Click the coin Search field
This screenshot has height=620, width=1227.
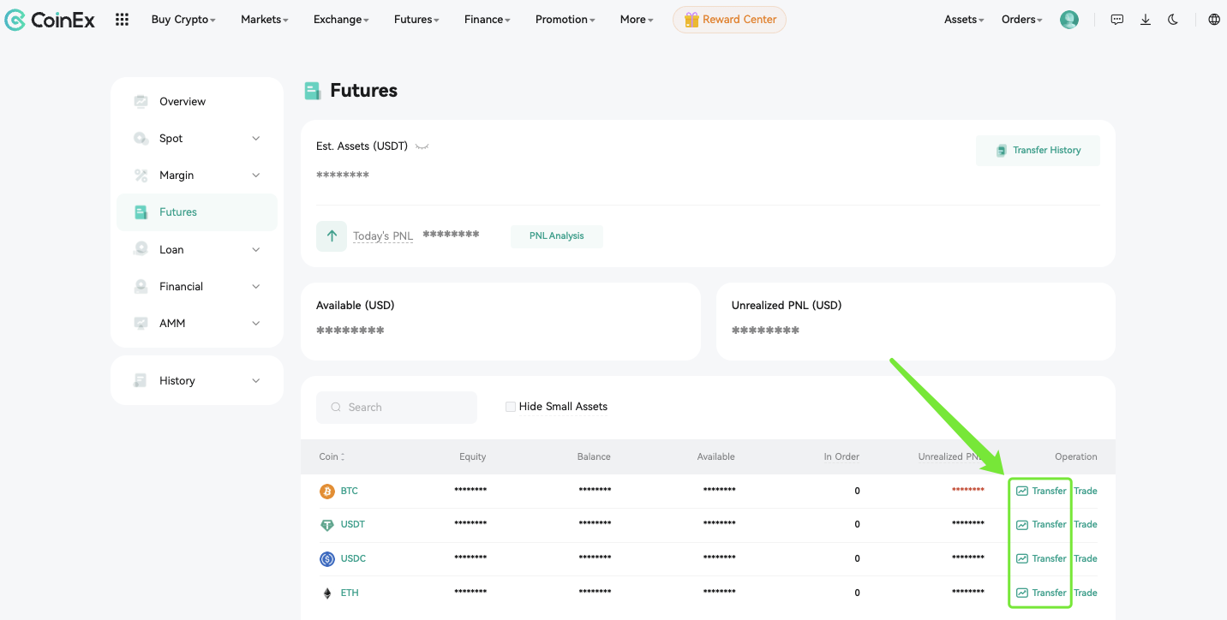tap(397, 408)
